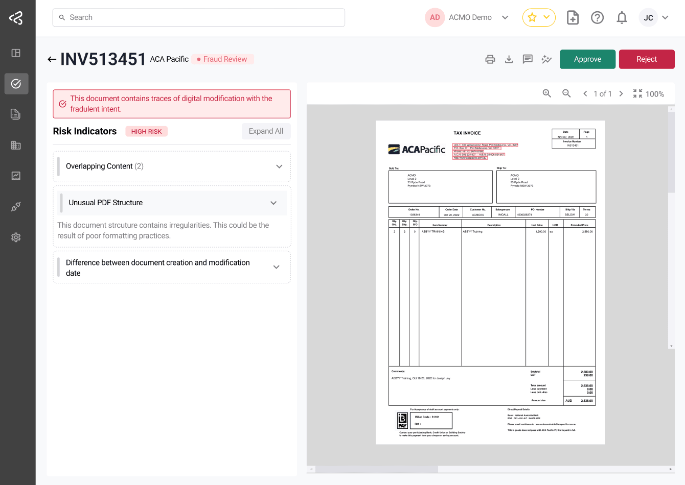Download the invoice document
The image size is (685, 485).
(x=509, y=59)
